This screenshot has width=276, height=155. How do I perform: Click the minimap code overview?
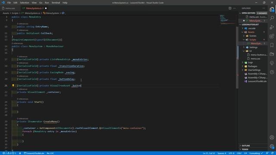point(227,20)
